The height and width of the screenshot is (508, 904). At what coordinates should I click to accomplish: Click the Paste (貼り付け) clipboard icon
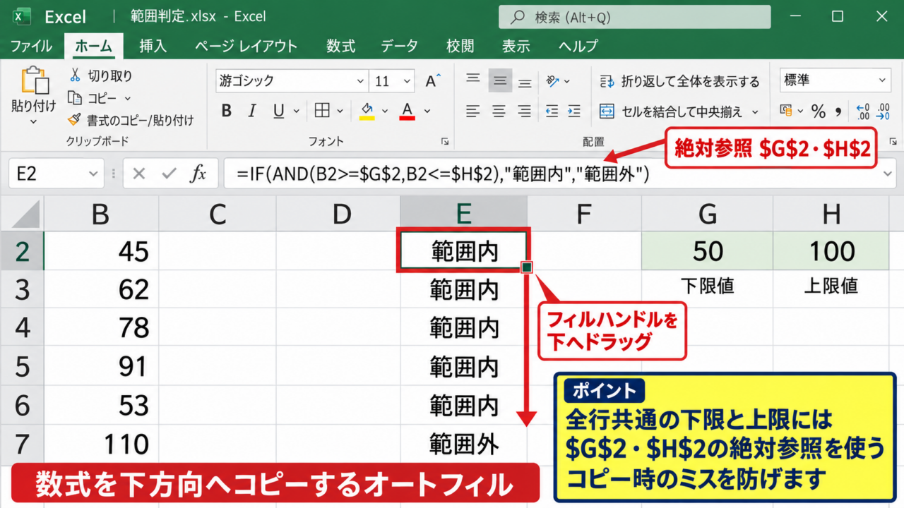[x=34, y=81]
